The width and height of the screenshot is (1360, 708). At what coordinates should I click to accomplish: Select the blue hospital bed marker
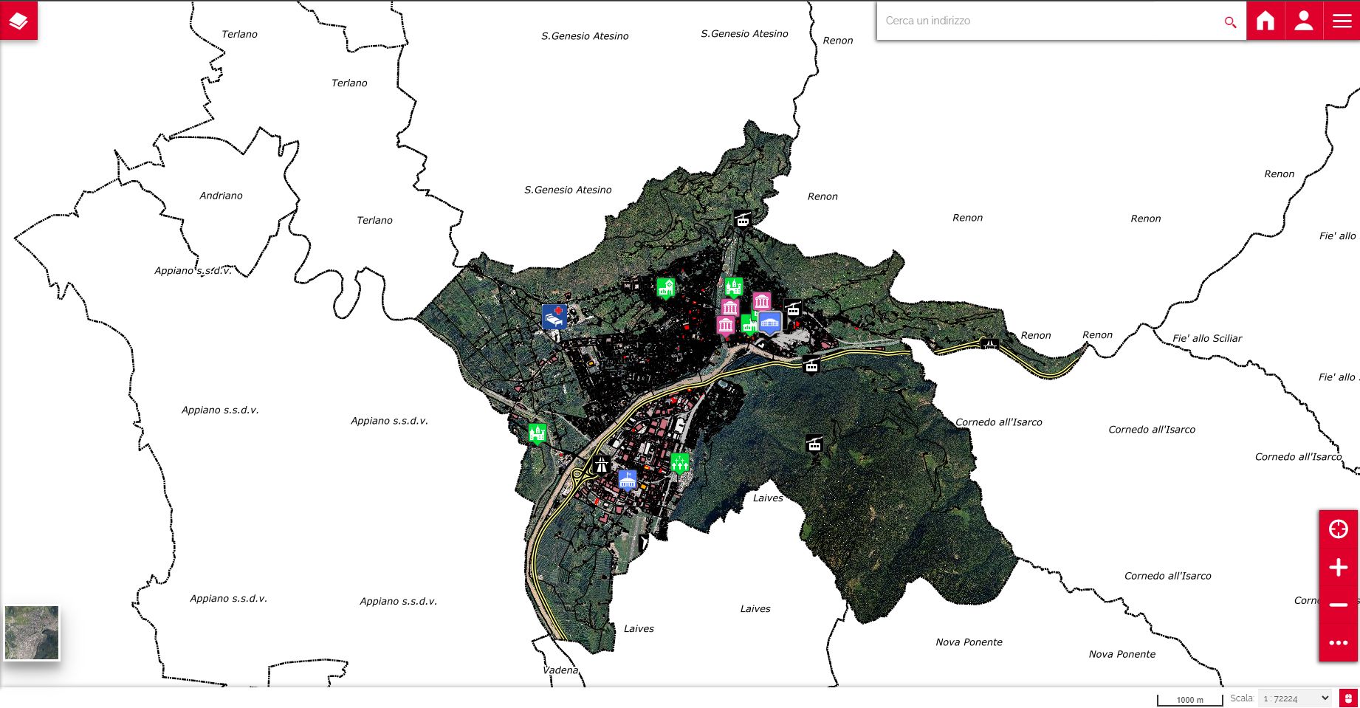(x=554, y=317)
